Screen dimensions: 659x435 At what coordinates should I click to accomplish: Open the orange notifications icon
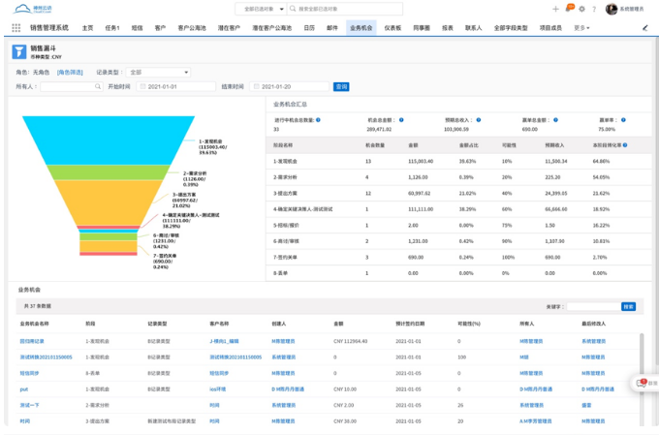(x=569, y=9)
